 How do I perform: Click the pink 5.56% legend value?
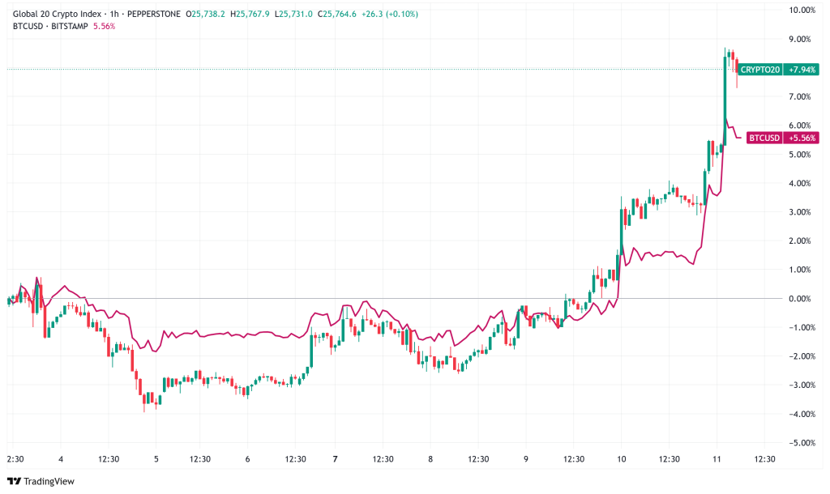click(105, 26)
